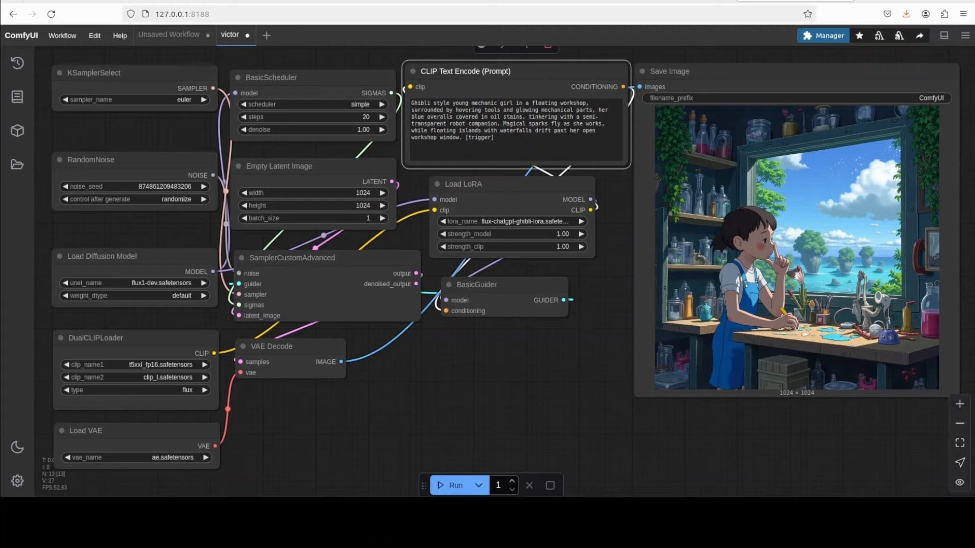Image resolution: width=975 pixels, height=548 pixels.
Task: Click the noise_seed value field
Action: tap(135, 186)
